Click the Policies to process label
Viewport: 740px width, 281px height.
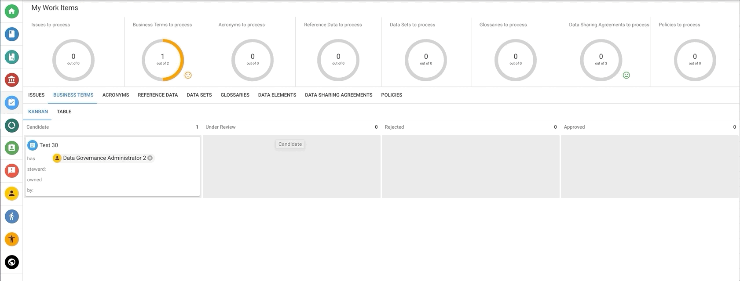[679, 25]
